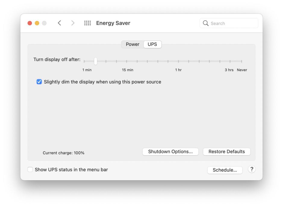This screenshot has width=283, height=207.
Task: Open help with the question mark button
Action: (x=252, y=169)
